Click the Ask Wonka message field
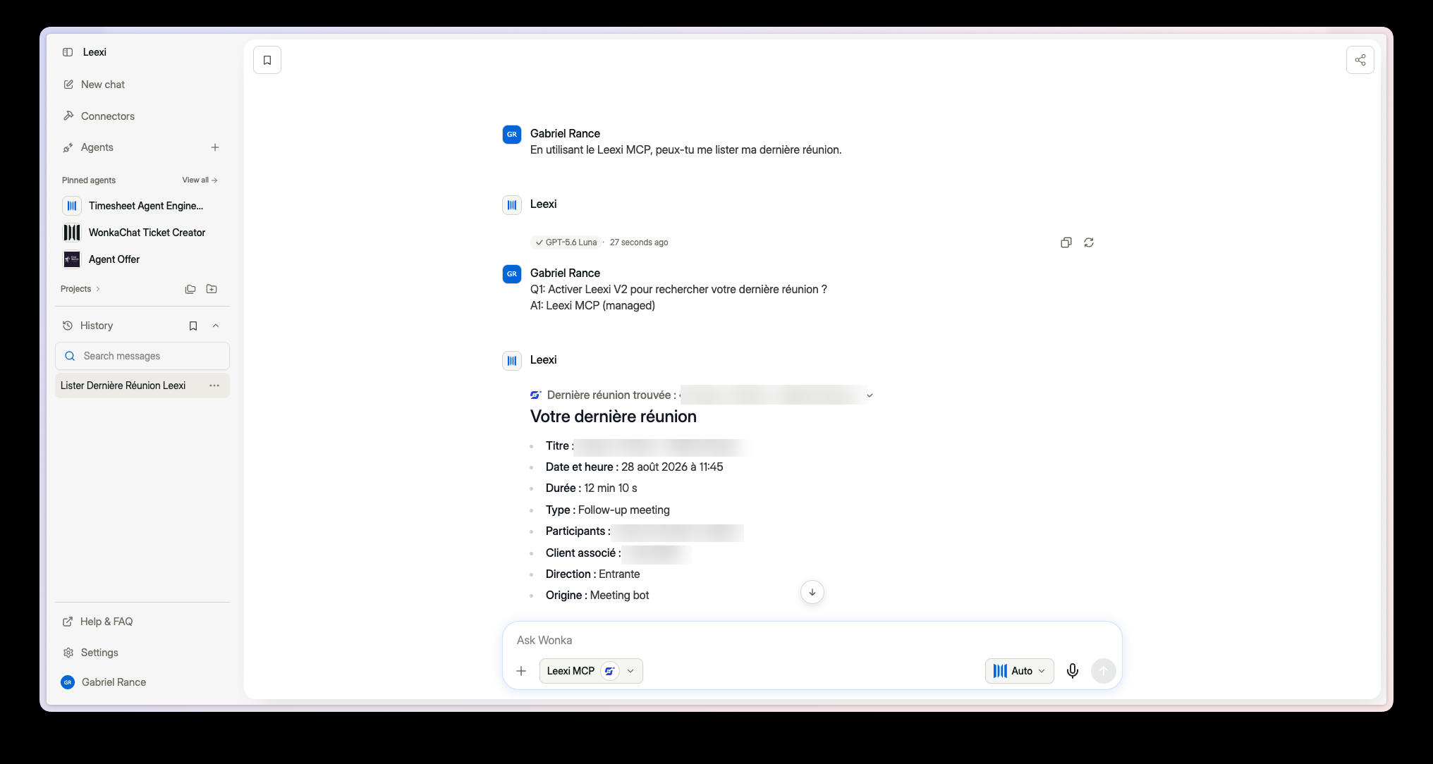This screenshot has height=764, width=1433. [x=812, y=640]
